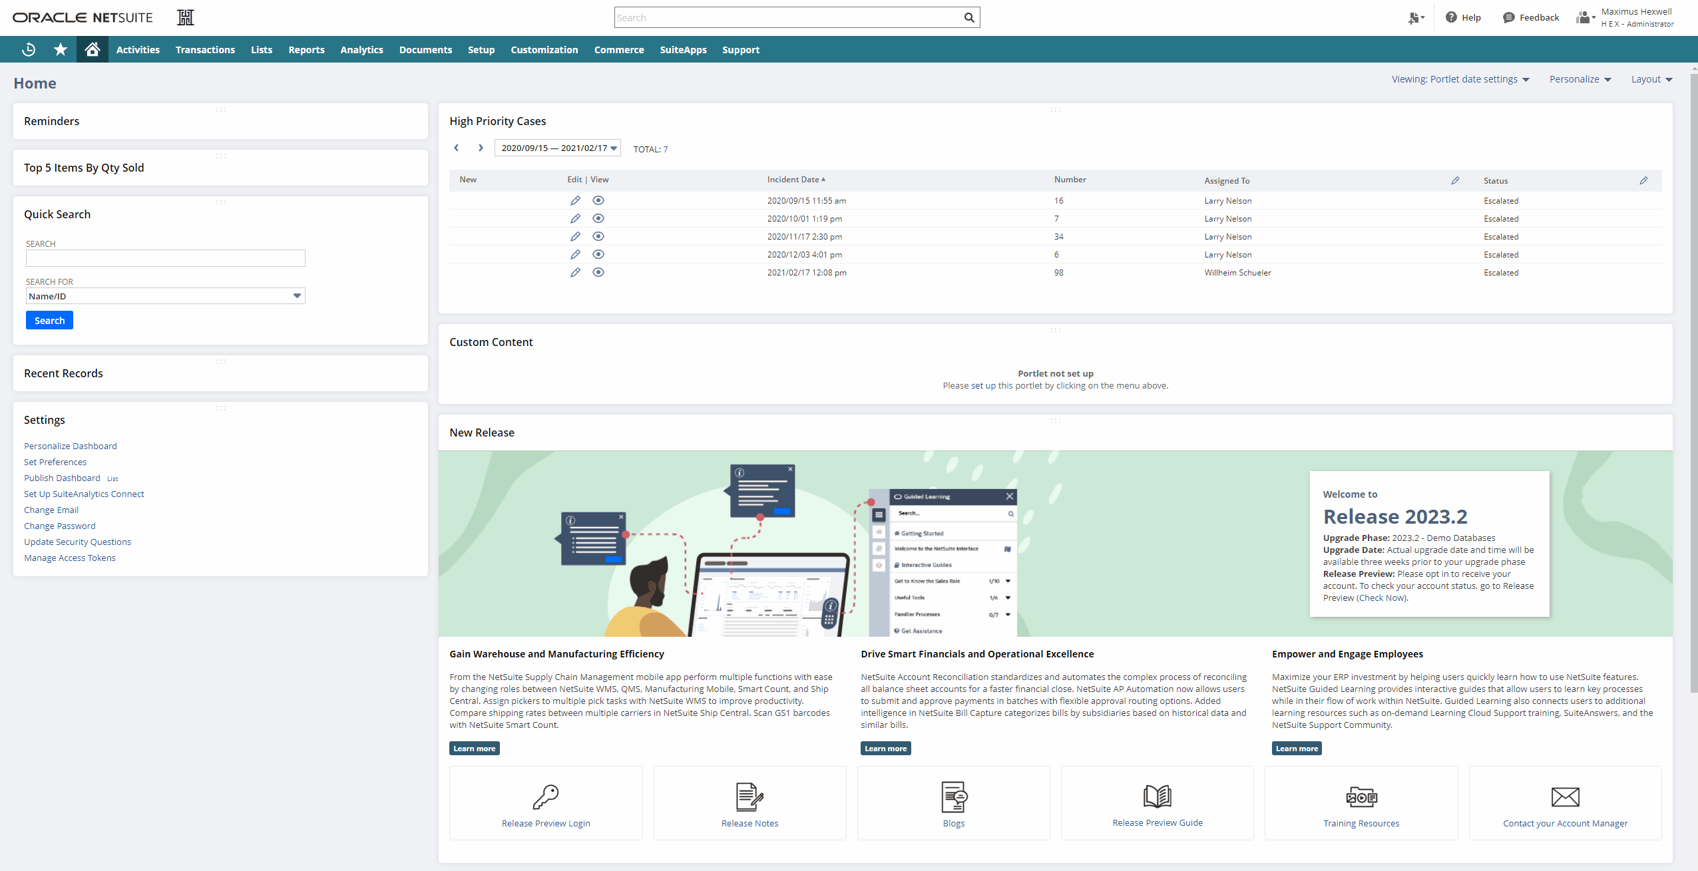Click the Feedback speech bubble icon
1698x871 pixels.
pos(1509,17)
